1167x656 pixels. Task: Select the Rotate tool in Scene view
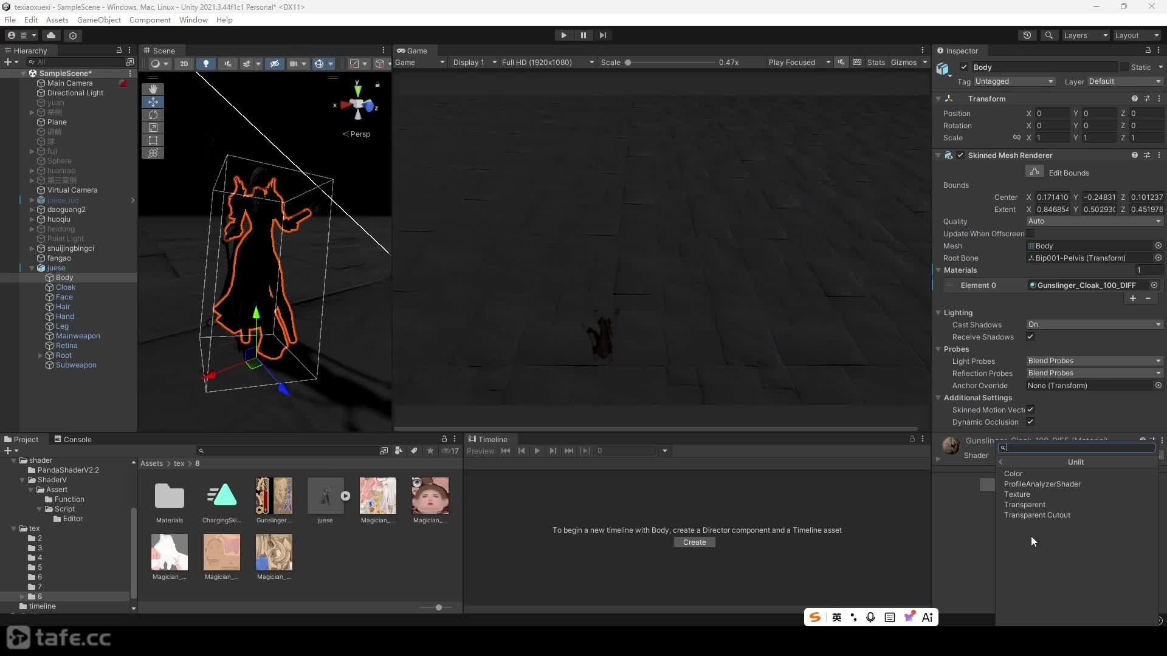(x=153, y=115)
